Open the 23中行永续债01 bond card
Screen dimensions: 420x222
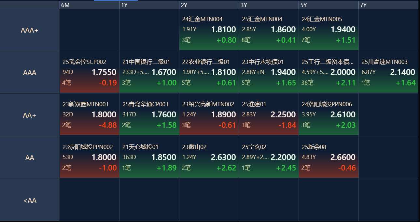[x=269, y=72]
